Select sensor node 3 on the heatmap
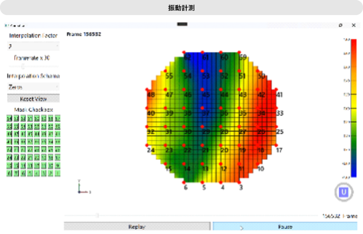Image resolution: width=363 pixels, height=234 pixels. (x=240, y=182)
